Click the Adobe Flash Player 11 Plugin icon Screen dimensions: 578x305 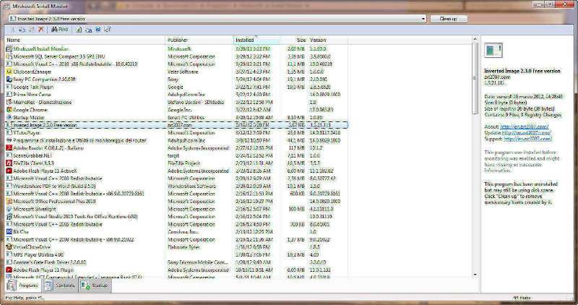pyautogui.click(x=9, y=269)
